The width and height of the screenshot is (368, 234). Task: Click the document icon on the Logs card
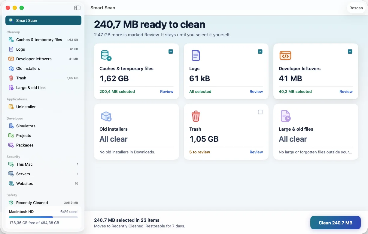(196, 55)
